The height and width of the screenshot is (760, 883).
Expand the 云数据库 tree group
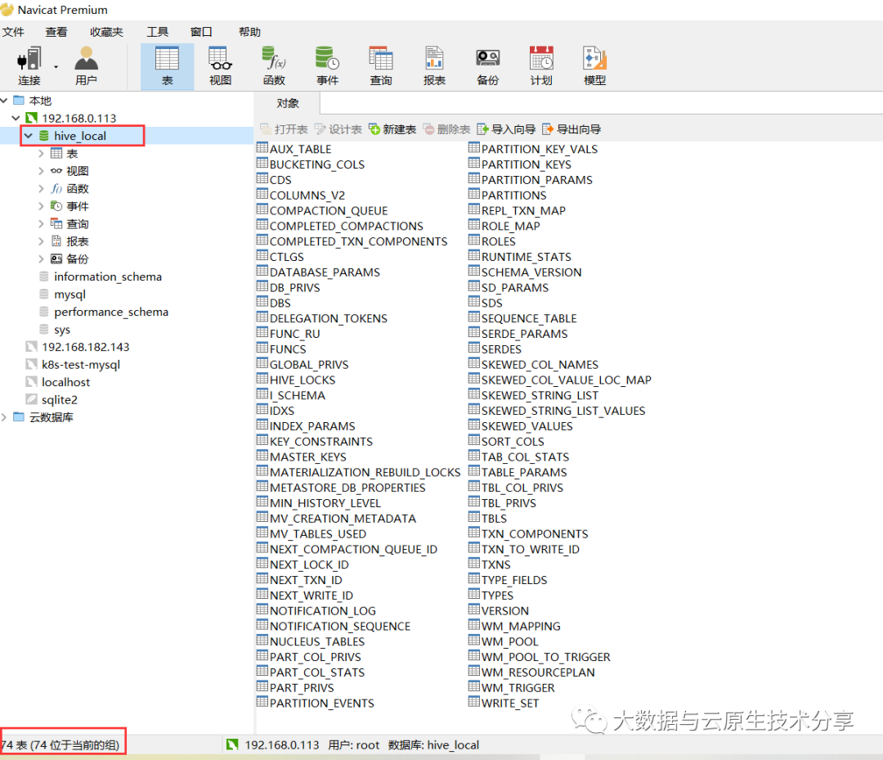4,417
